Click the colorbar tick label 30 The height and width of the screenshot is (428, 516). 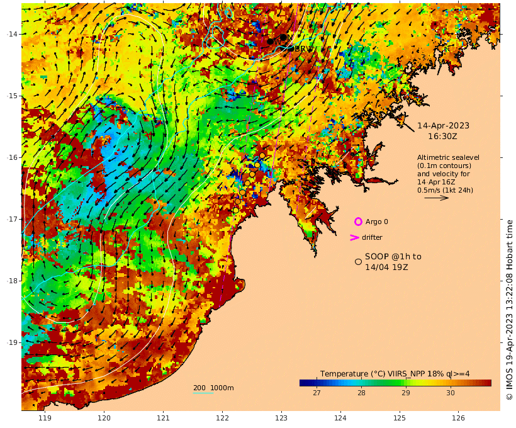tap(451, 393)
